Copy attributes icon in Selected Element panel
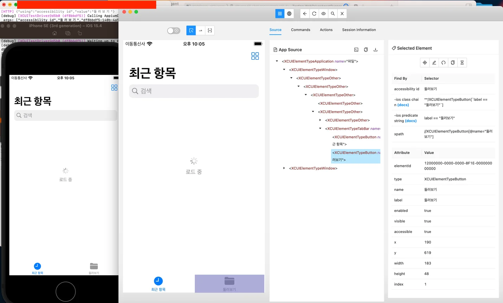This screenshot has height=303, width=503. click(453, 63)
